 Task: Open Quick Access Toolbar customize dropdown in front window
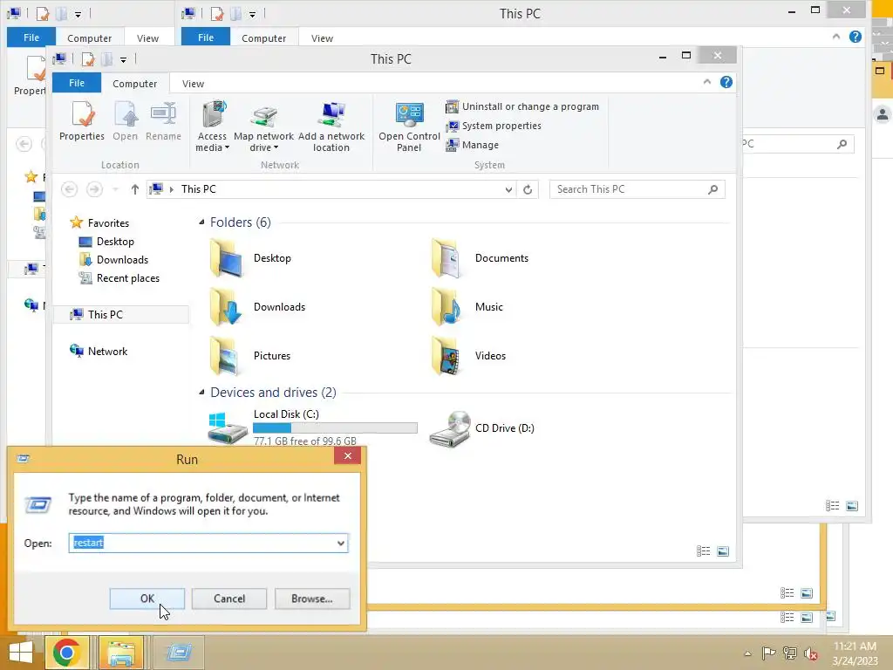click(123, 59)
